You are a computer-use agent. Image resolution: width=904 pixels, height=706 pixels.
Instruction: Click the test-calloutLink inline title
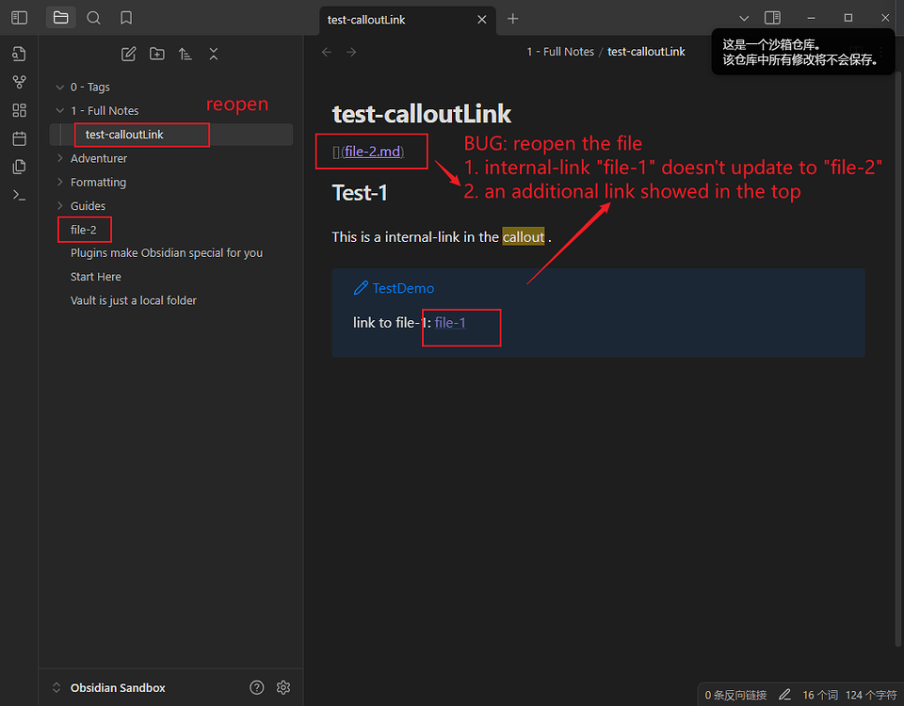click(422, 114)
